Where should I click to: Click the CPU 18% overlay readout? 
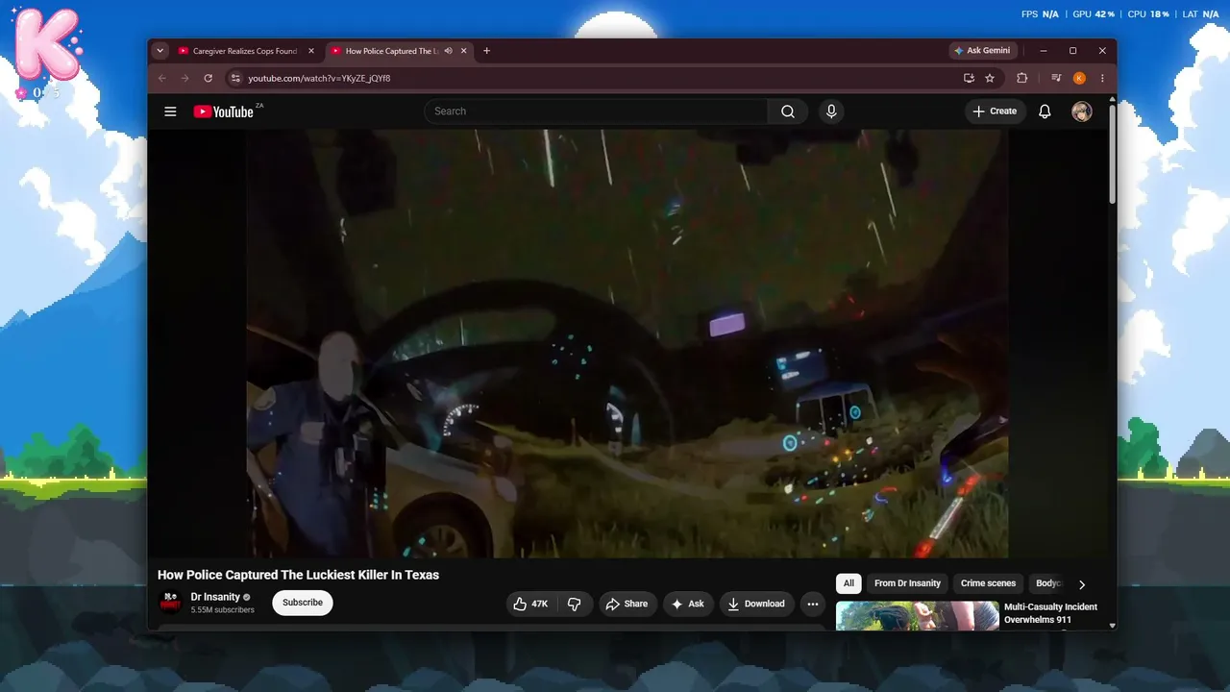click(1146, 14)
